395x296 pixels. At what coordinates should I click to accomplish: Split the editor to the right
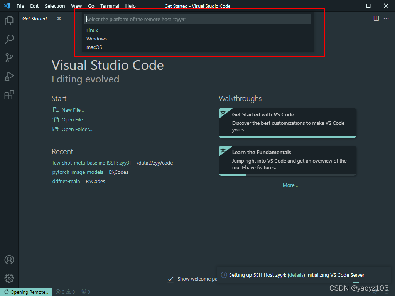click(376, 18)
